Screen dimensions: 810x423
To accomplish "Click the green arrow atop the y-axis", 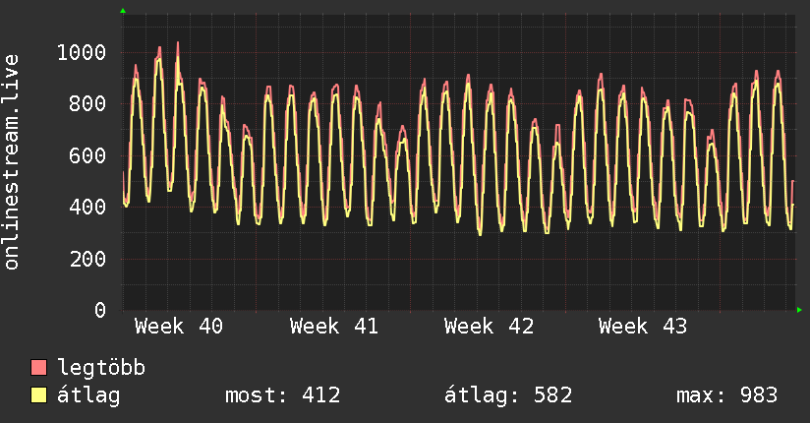I will click(123, 11).
